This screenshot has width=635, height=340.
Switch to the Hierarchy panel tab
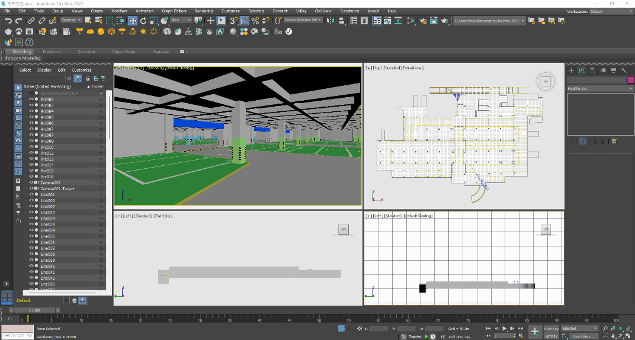tap(592, 70)
